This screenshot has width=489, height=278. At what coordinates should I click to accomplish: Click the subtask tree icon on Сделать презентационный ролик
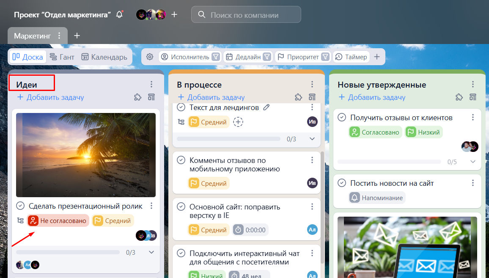click(20, 220)
